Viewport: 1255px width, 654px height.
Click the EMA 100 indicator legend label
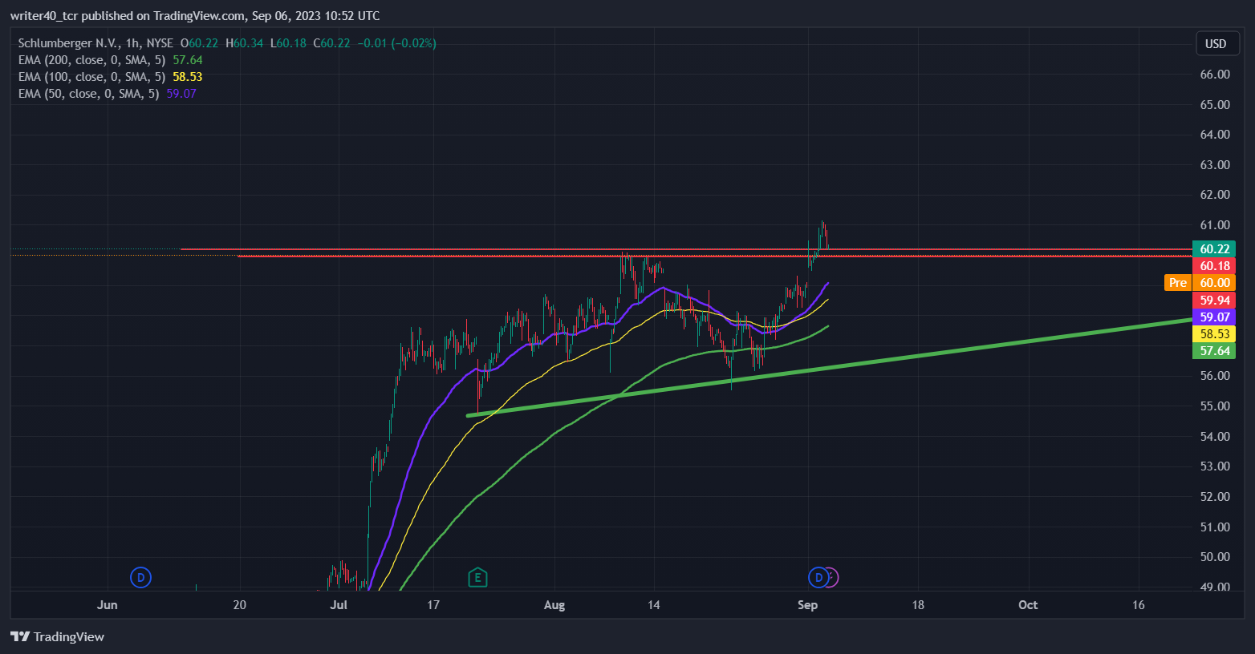click(91, 77)
